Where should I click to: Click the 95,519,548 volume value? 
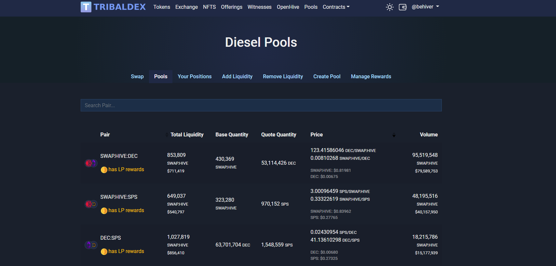(x=425, y=155)
